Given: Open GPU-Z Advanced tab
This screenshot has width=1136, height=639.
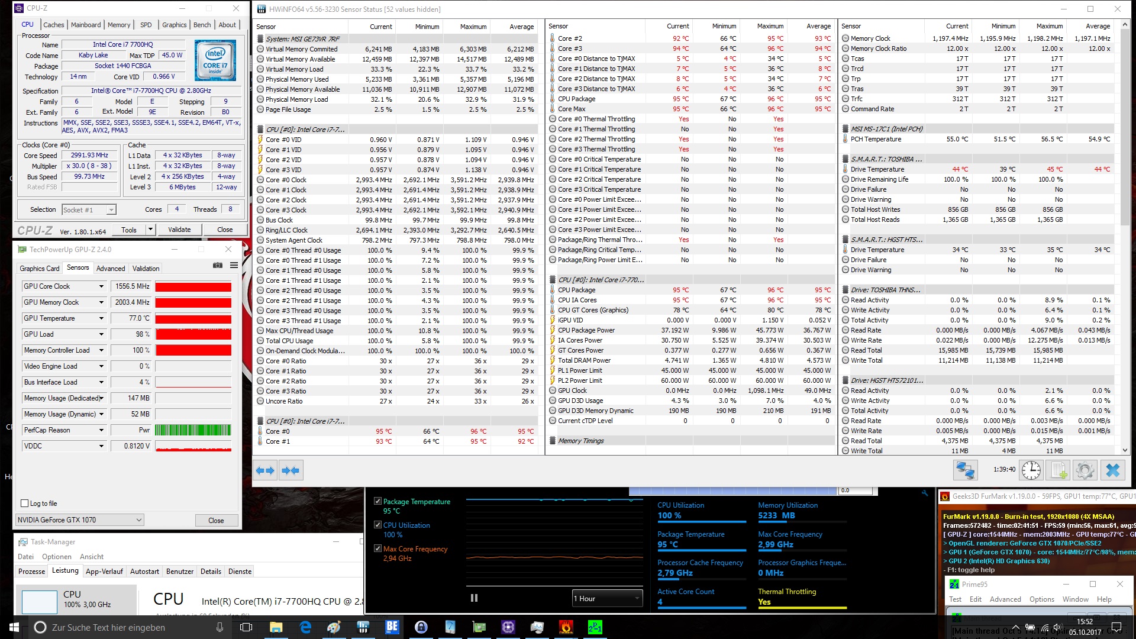Looking at the screenshot, I should tap(111, 269).
